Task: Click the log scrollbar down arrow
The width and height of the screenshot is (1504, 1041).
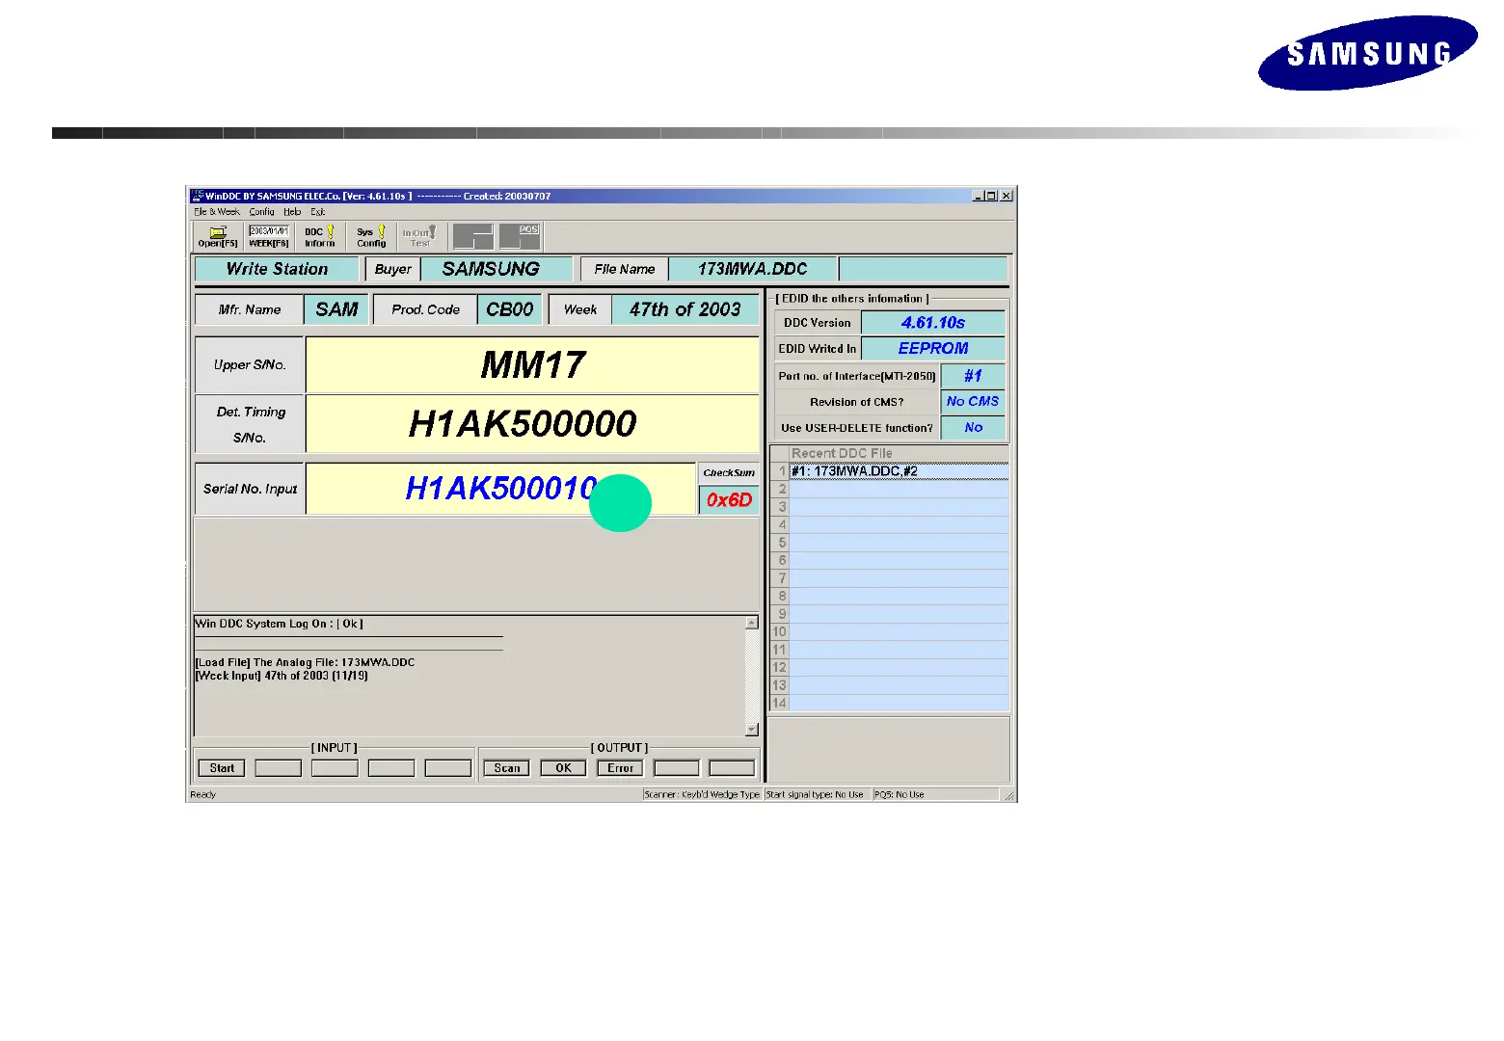Action: (x=752, y=730)
